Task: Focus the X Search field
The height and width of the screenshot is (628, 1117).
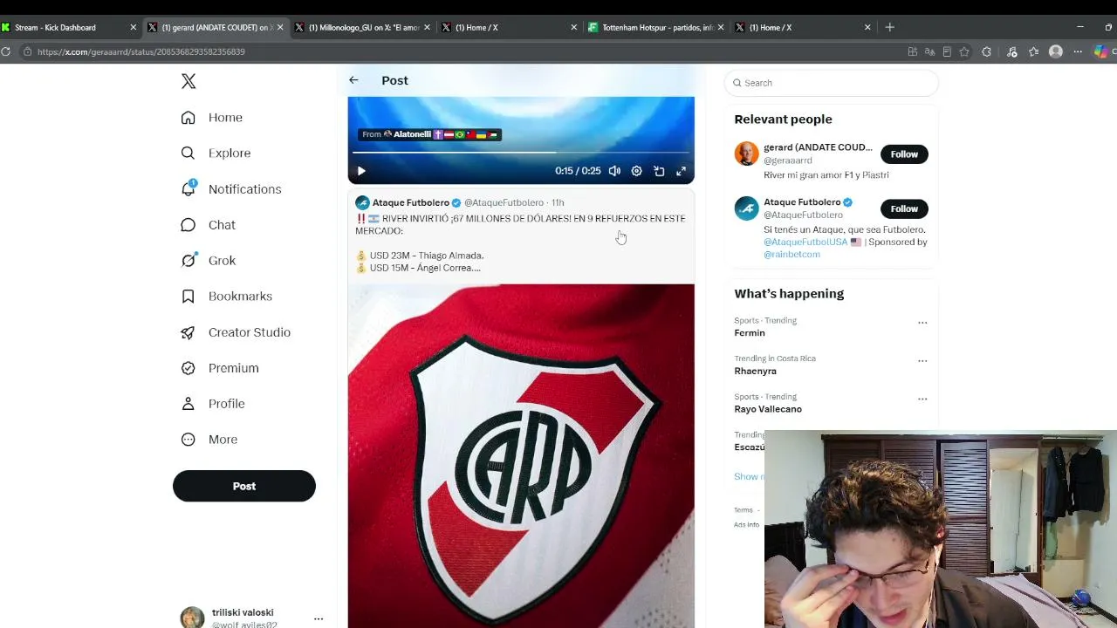Action: 831,83
